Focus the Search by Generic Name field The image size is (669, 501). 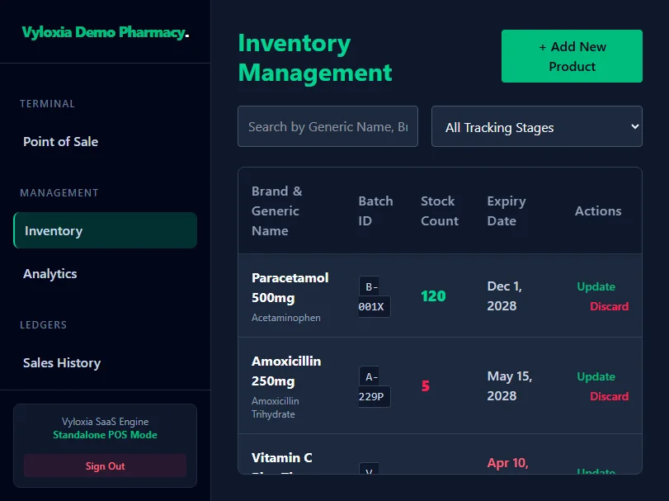pos(327,126)
